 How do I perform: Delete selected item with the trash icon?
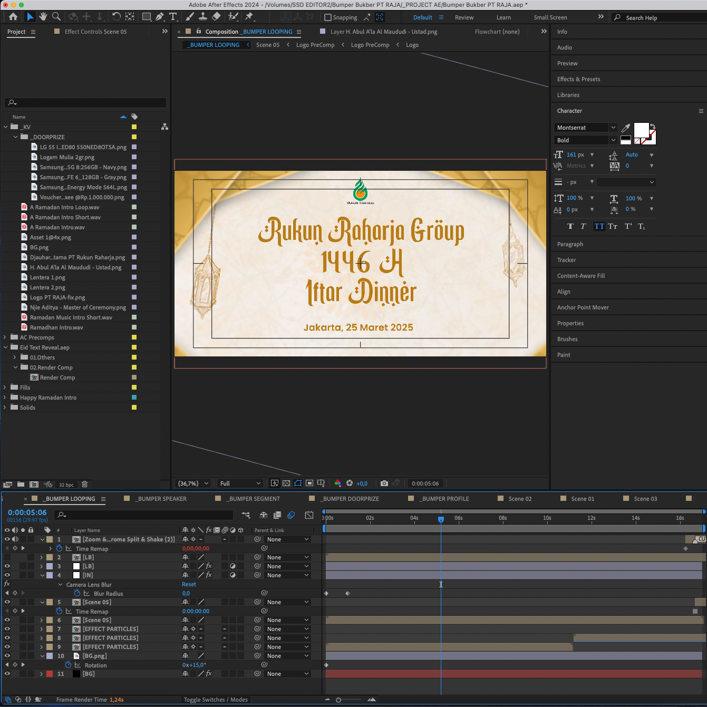pos(84,485)
